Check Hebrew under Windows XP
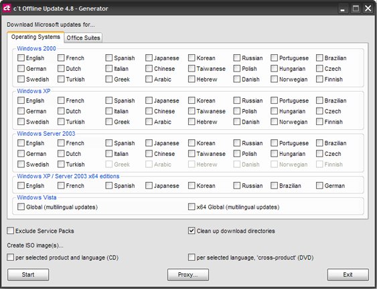Viewport: 377px width, 289px height. click(x=192, y=122)
